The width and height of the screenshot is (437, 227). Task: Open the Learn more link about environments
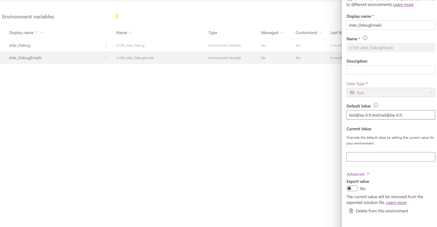tap(403, 5)
